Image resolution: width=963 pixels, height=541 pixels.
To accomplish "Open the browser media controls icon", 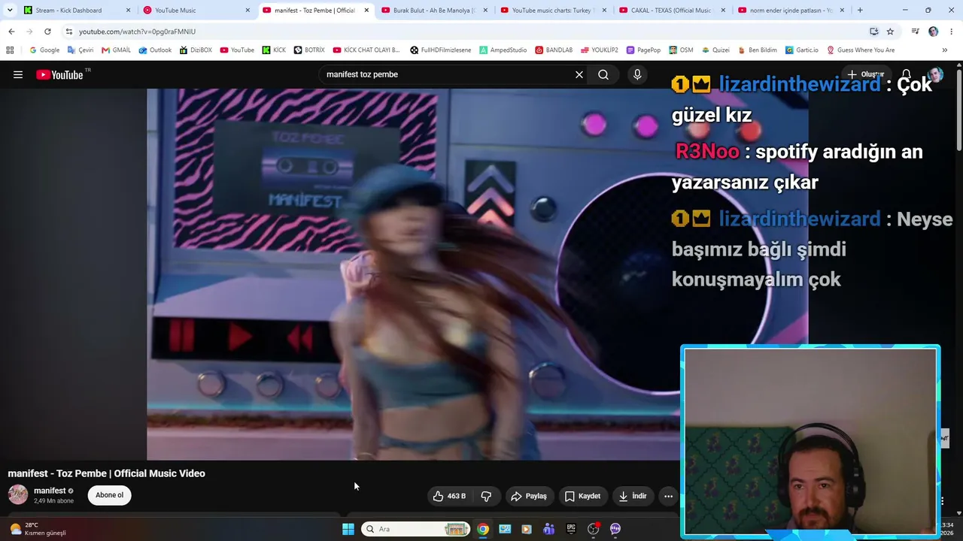I will (x=915, y=32).
